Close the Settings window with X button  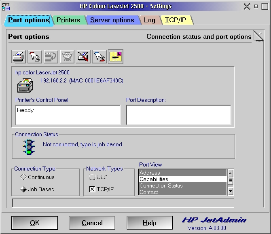(x=247, y=6)
